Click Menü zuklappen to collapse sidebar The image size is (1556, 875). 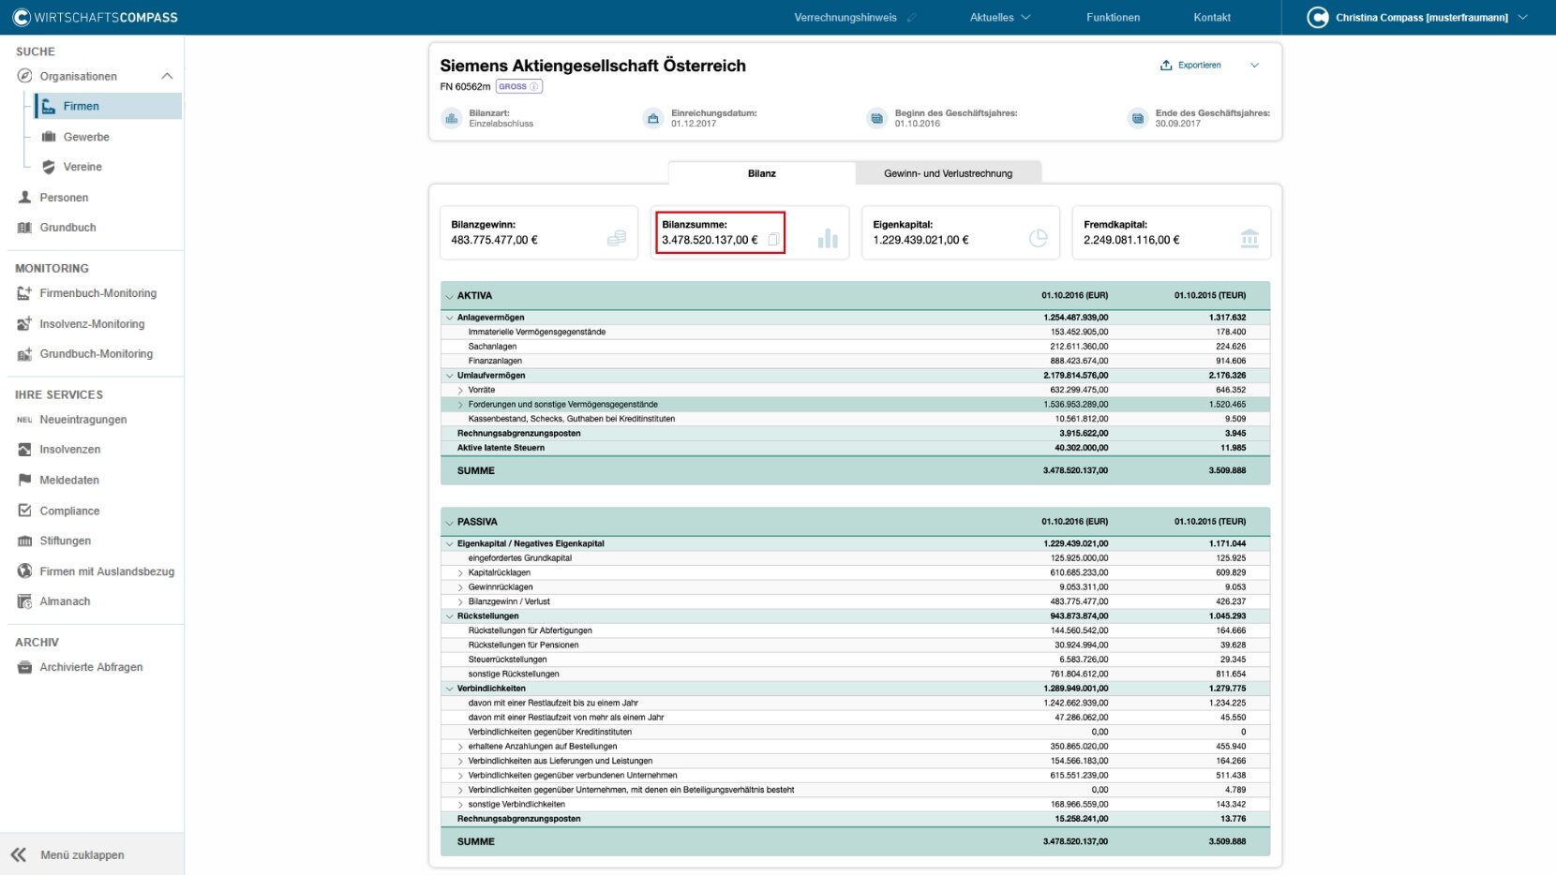(x=82, y=855)
